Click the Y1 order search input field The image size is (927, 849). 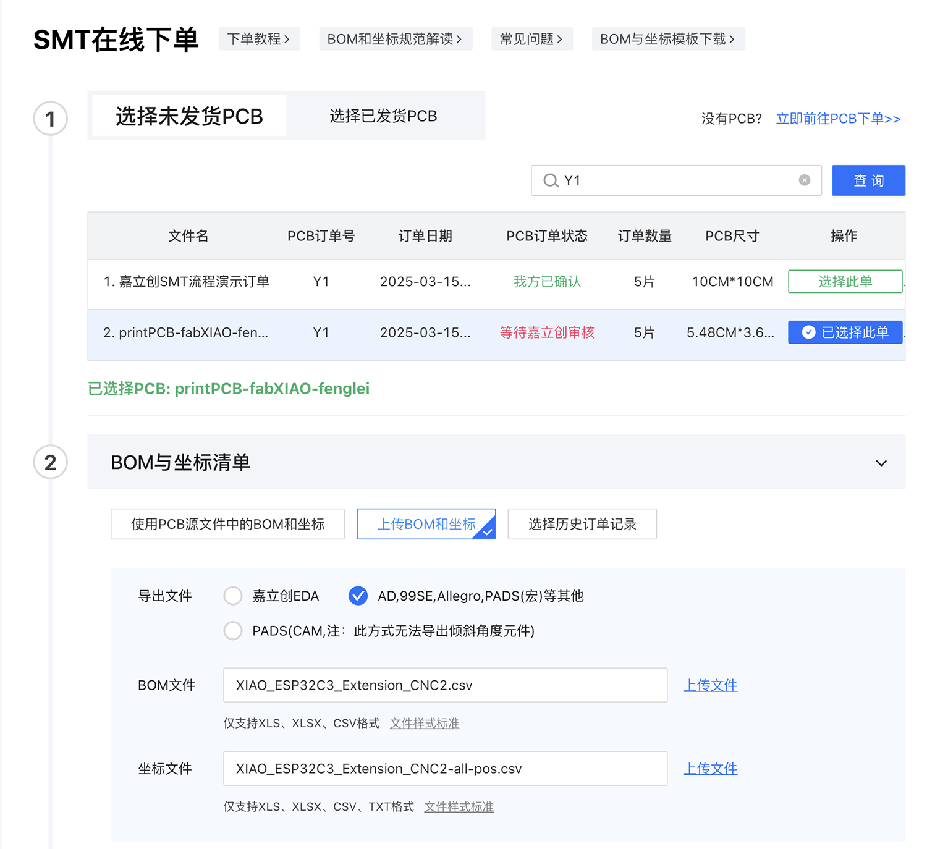pyautogui.click(x=676, y=180)
